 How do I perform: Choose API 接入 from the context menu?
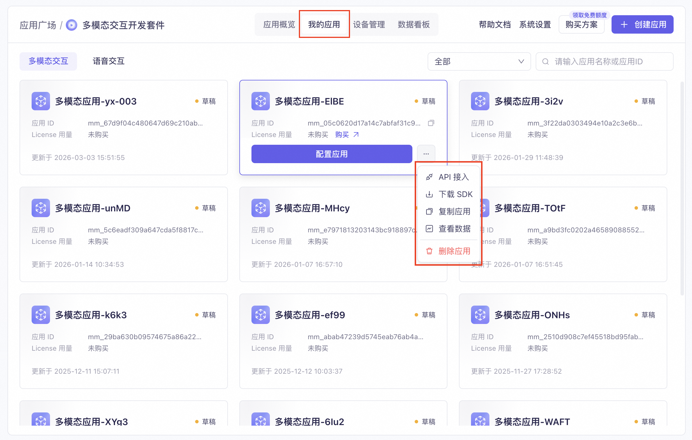coord(449,177)
